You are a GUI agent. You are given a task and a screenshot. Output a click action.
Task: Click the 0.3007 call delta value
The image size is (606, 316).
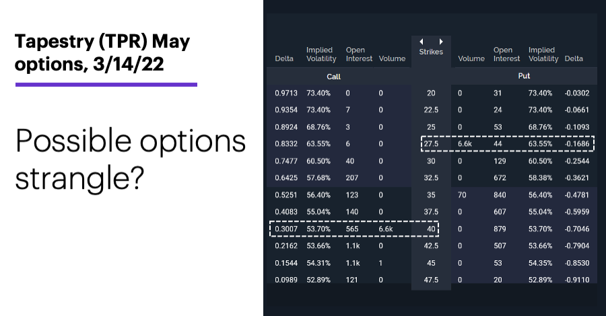point(286,229)
